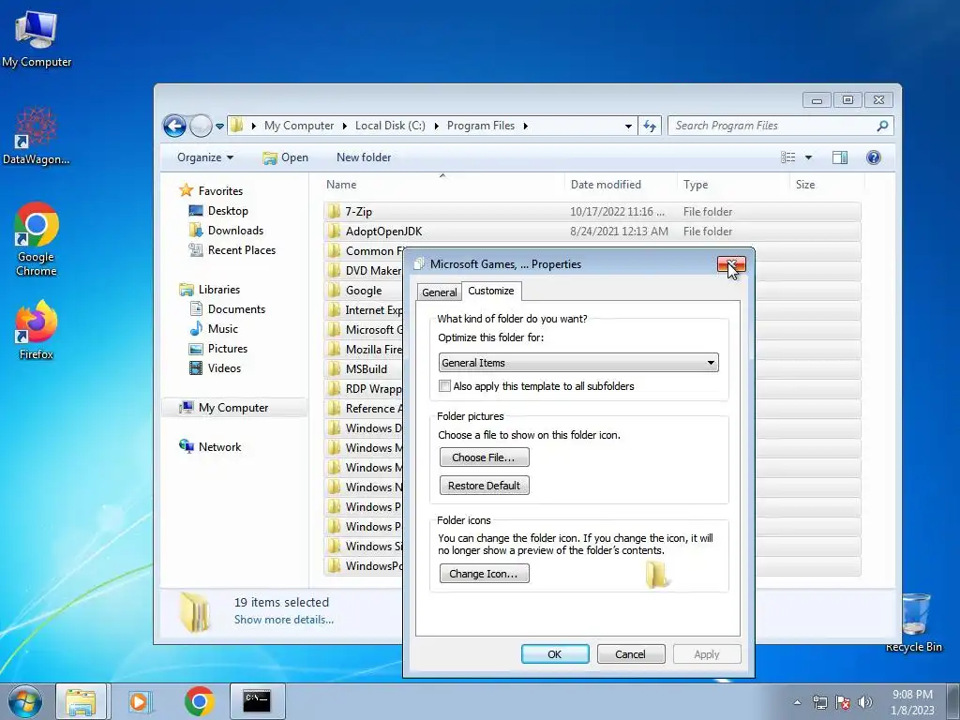Sort by Date modified column header
960x720 pixels.
[621, 185]
